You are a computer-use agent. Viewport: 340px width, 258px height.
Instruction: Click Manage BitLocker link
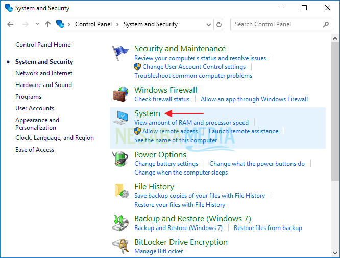tap(158, 251)
